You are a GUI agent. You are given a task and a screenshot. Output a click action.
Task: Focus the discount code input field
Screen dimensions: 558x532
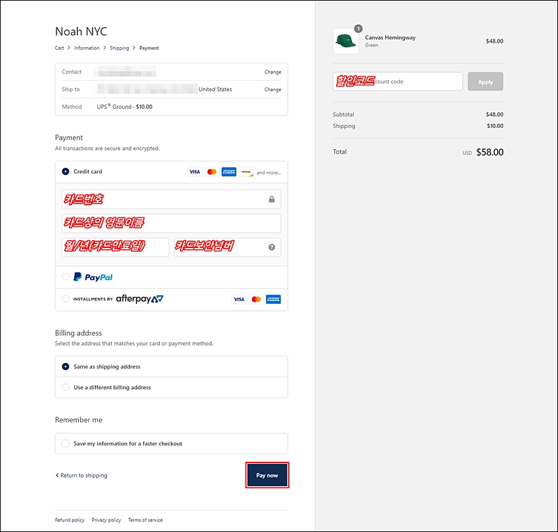tap(398, 81)
